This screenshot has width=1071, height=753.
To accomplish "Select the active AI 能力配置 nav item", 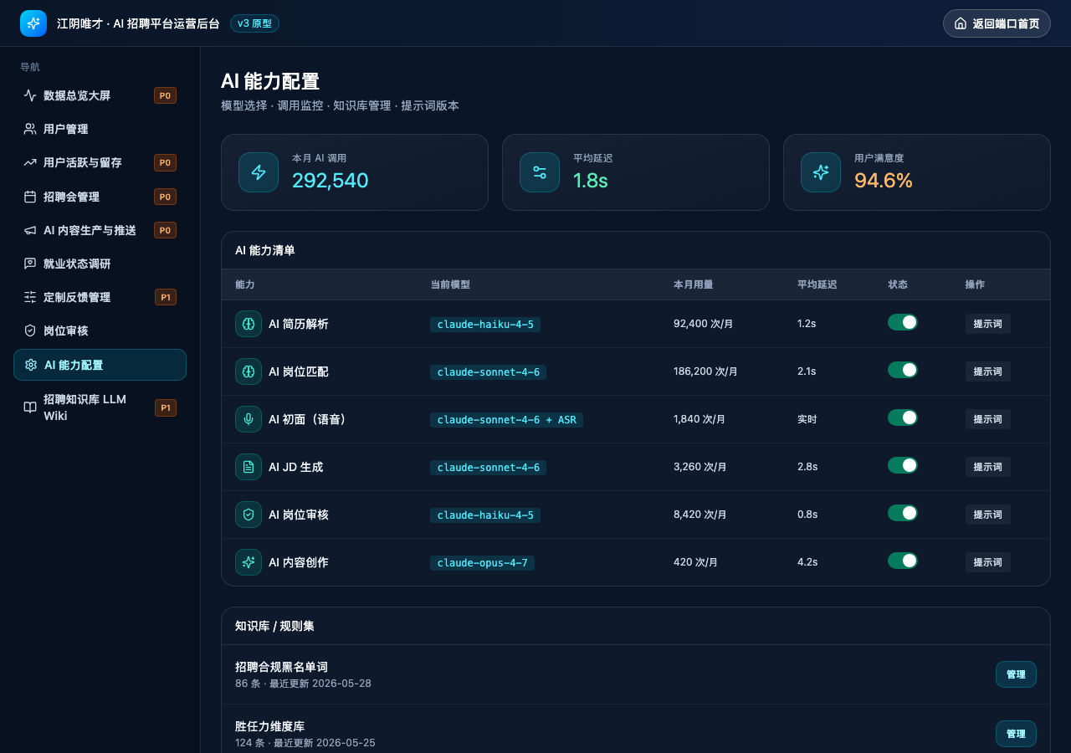I will 100,365.
